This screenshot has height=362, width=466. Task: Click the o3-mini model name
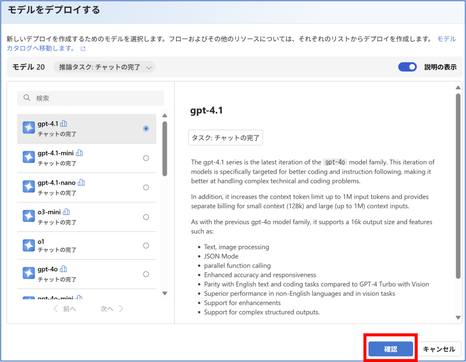[x=49, y=212]
